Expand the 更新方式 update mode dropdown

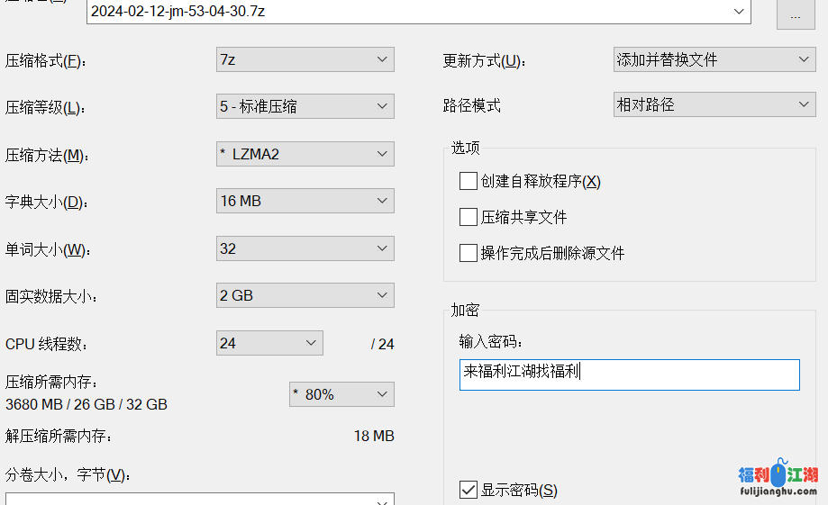(805, 59)
